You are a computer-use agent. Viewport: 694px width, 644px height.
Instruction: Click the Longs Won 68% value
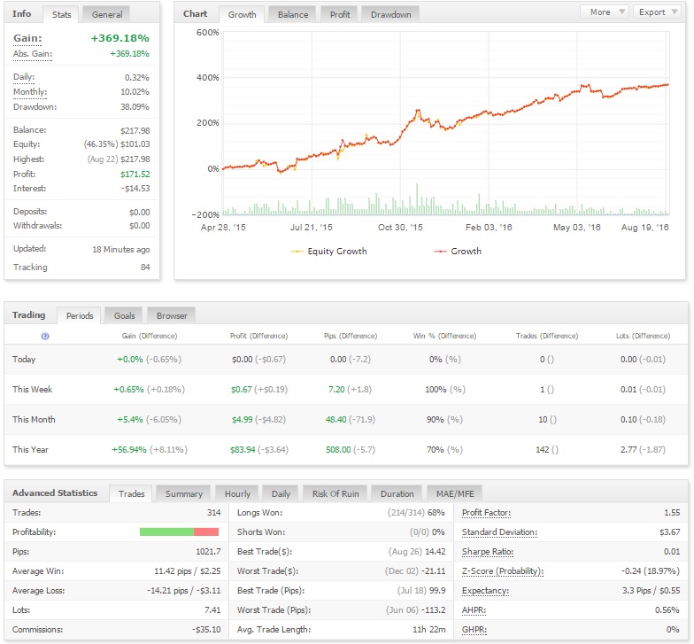[436, 513]
